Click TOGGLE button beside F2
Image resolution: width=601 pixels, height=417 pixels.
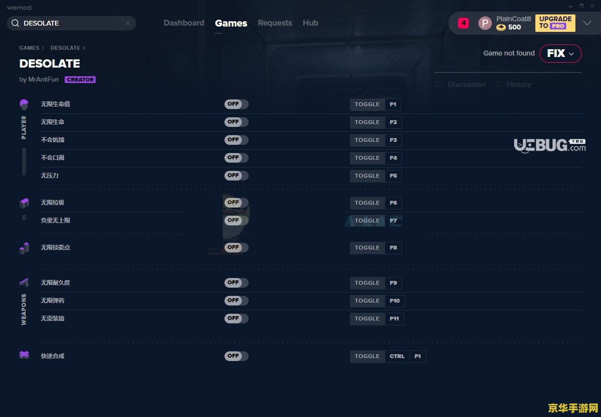coord(367,123)
